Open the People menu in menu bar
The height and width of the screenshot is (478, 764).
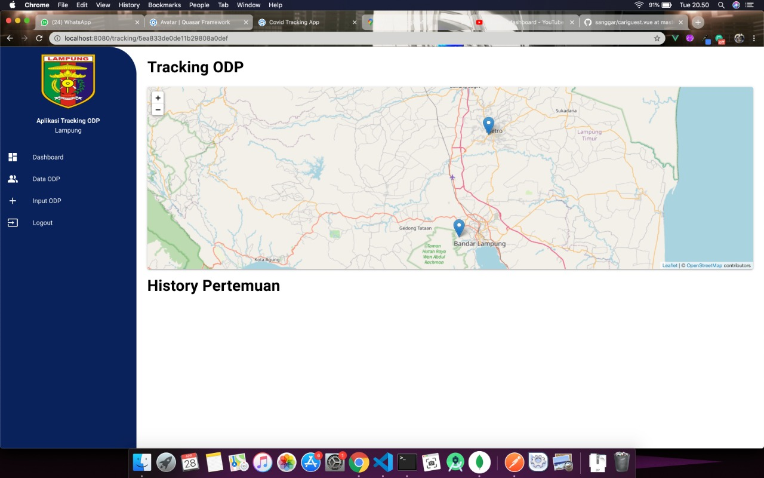click(x=199, y=5)
